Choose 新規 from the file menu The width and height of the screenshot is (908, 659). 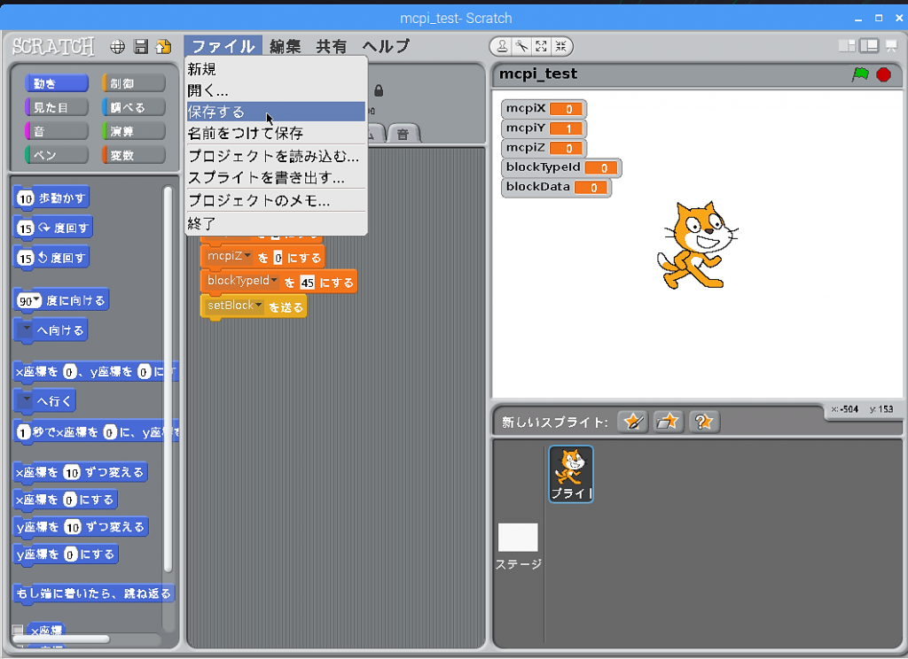[x=277, y=69]
